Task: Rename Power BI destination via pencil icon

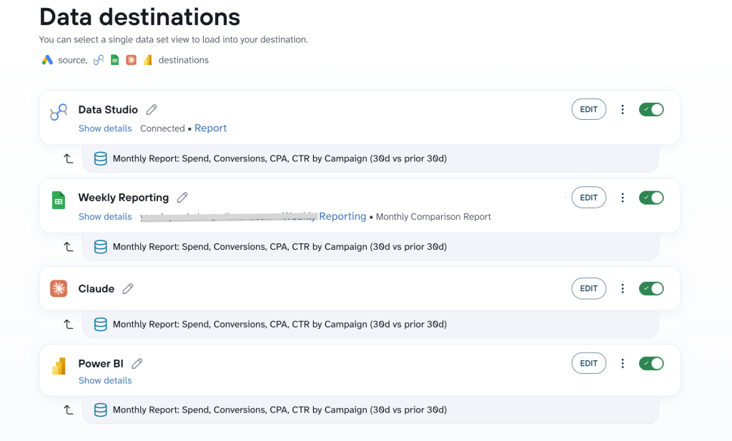Action: [x=137, y=364]
